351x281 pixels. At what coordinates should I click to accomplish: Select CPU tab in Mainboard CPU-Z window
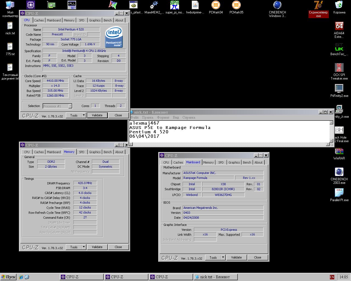coord(166,162)
